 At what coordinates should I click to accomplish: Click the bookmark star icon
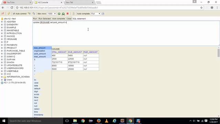click(x=201, y=8)
